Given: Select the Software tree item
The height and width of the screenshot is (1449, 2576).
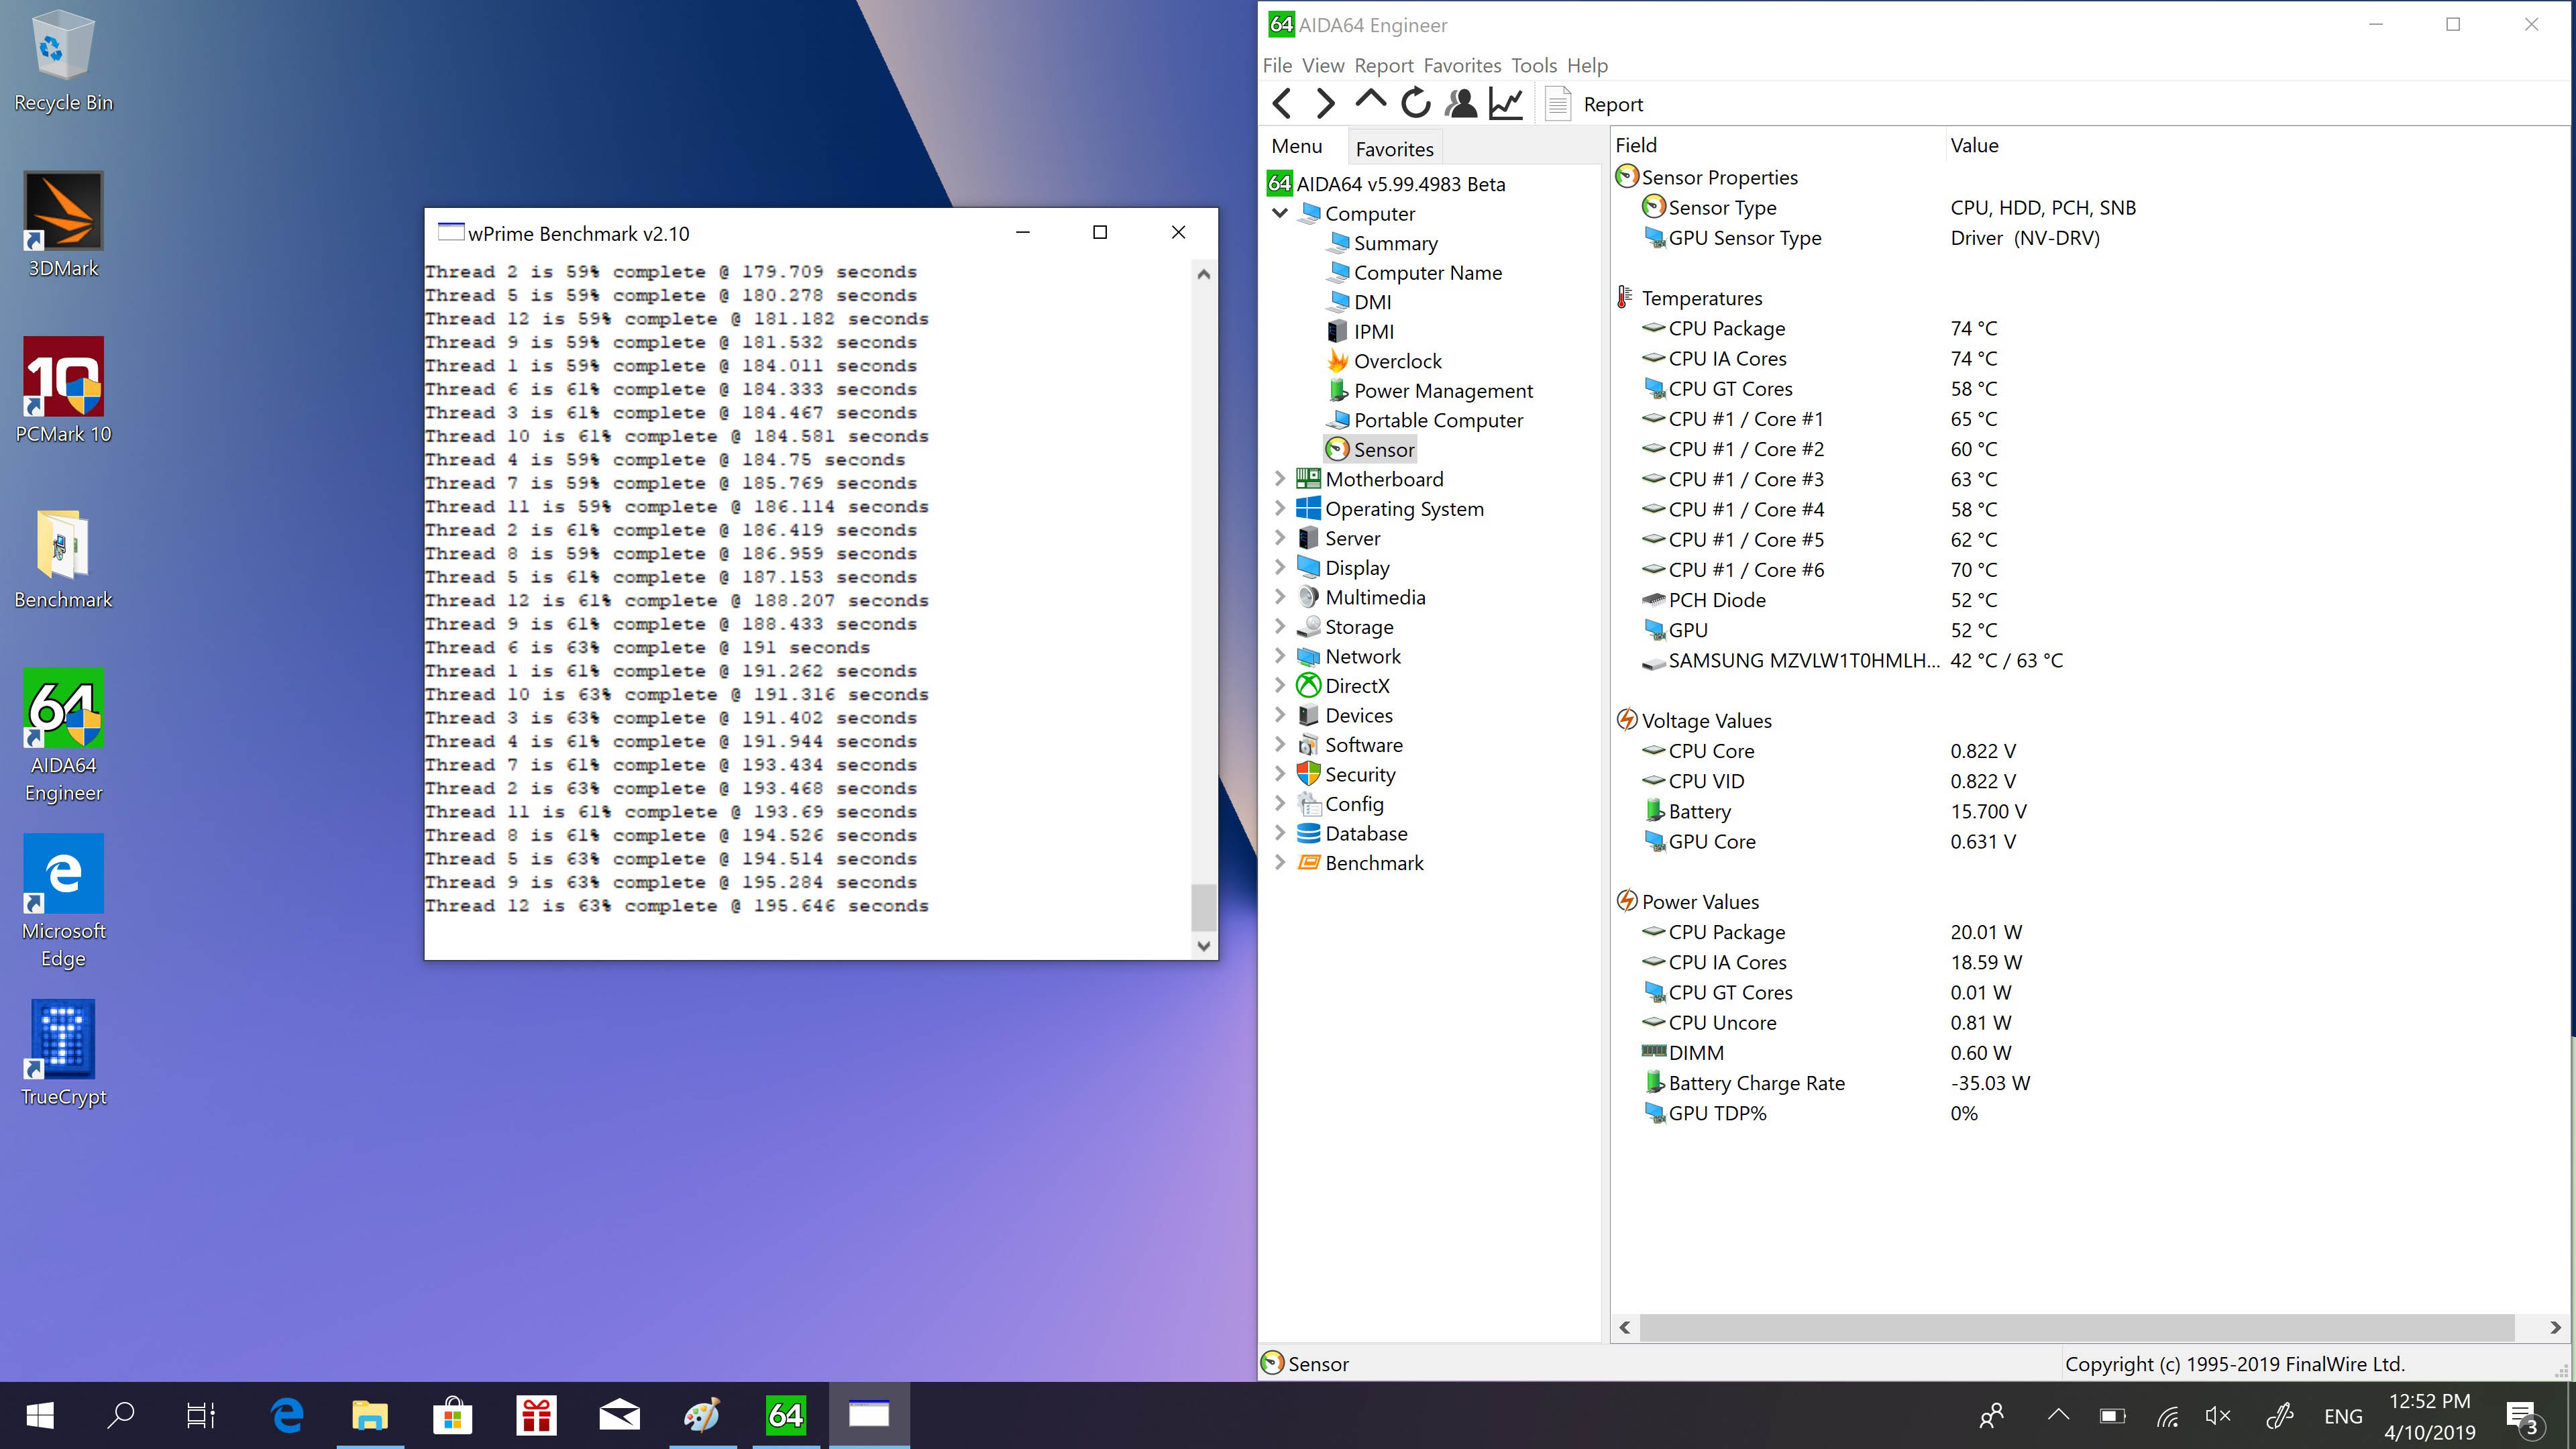Looking at the screenshot, I should pyautogui.click(x=1351, y=745).
